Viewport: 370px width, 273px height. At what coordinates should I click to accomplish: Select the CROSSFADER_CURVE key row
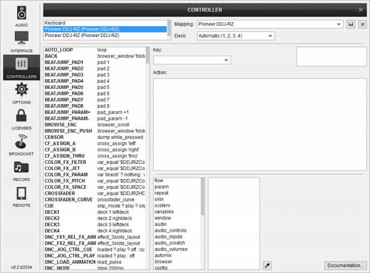tap(95, 199)
